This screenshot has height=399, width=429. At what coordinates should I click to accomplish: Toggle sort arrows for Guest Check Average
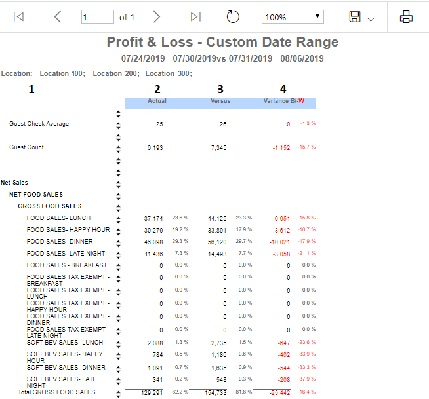point(118,126)
